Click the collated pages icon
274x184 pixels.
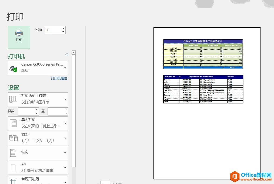pos(13,138)
